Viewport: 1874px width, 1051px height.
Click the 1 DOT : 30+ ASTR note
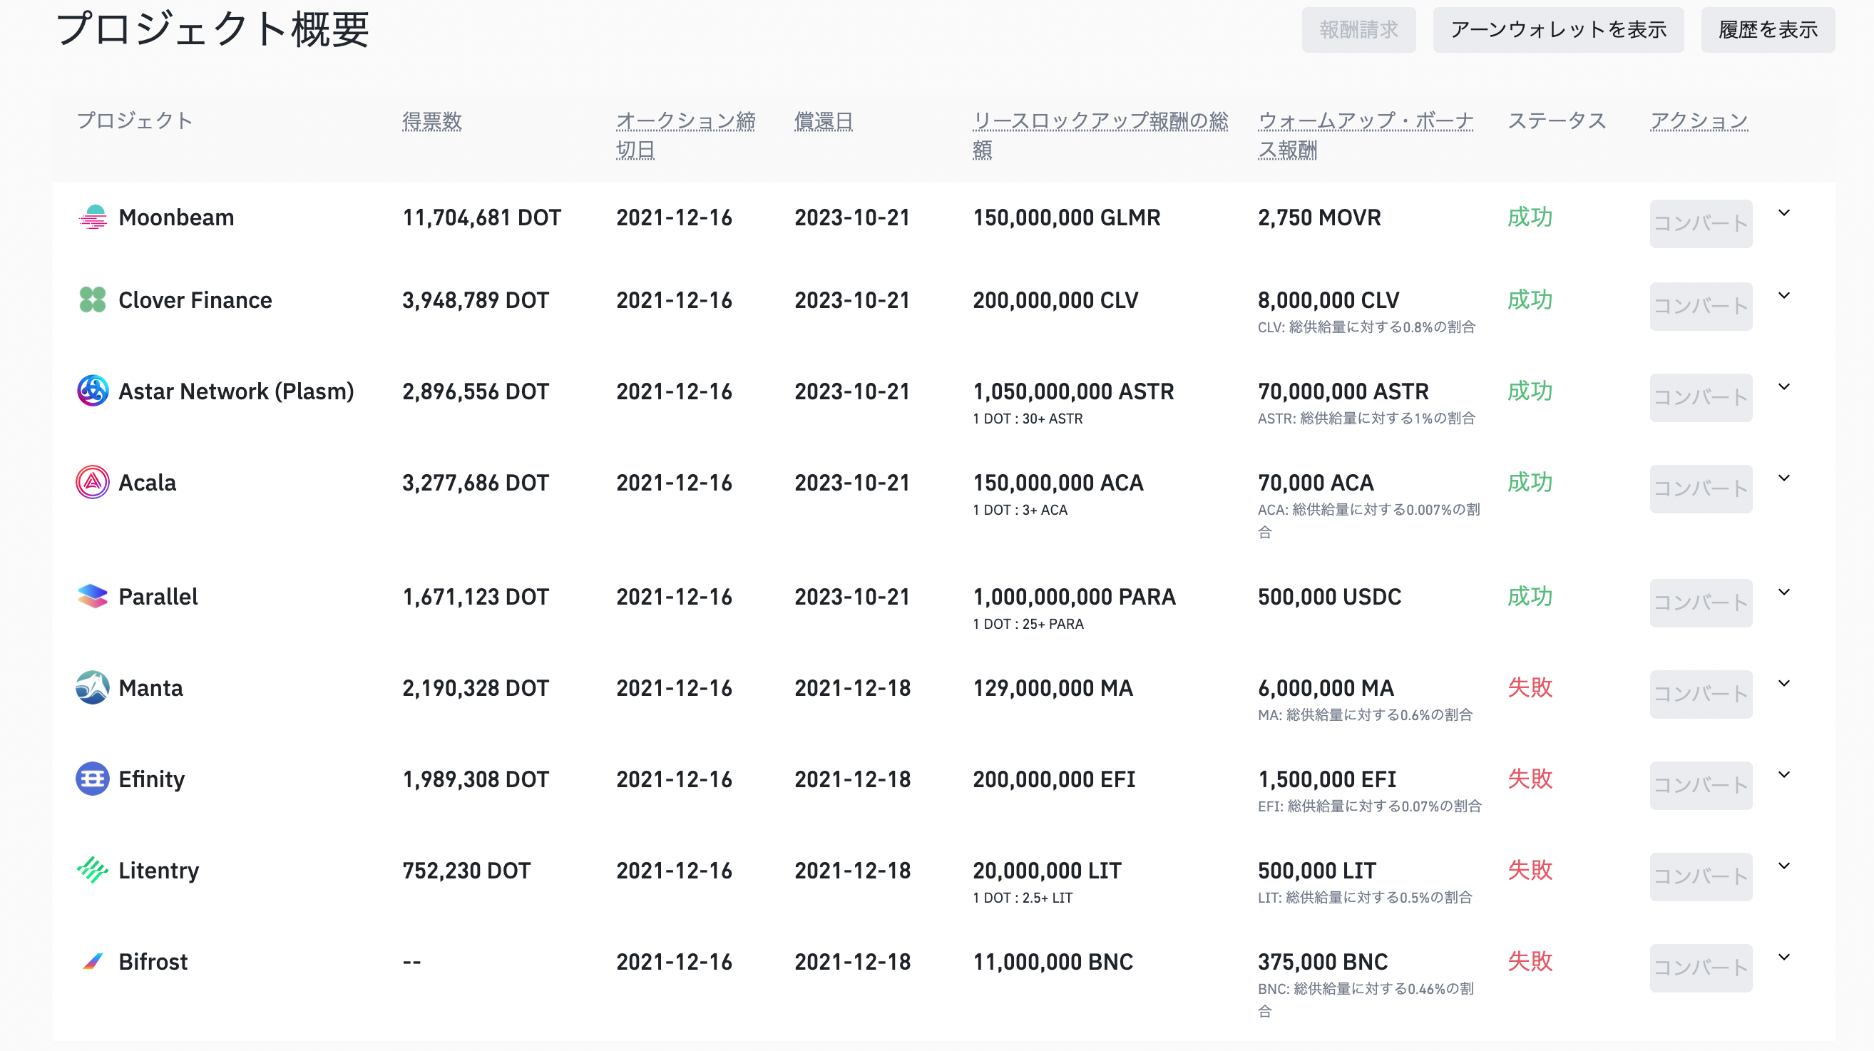(1028, 419)
